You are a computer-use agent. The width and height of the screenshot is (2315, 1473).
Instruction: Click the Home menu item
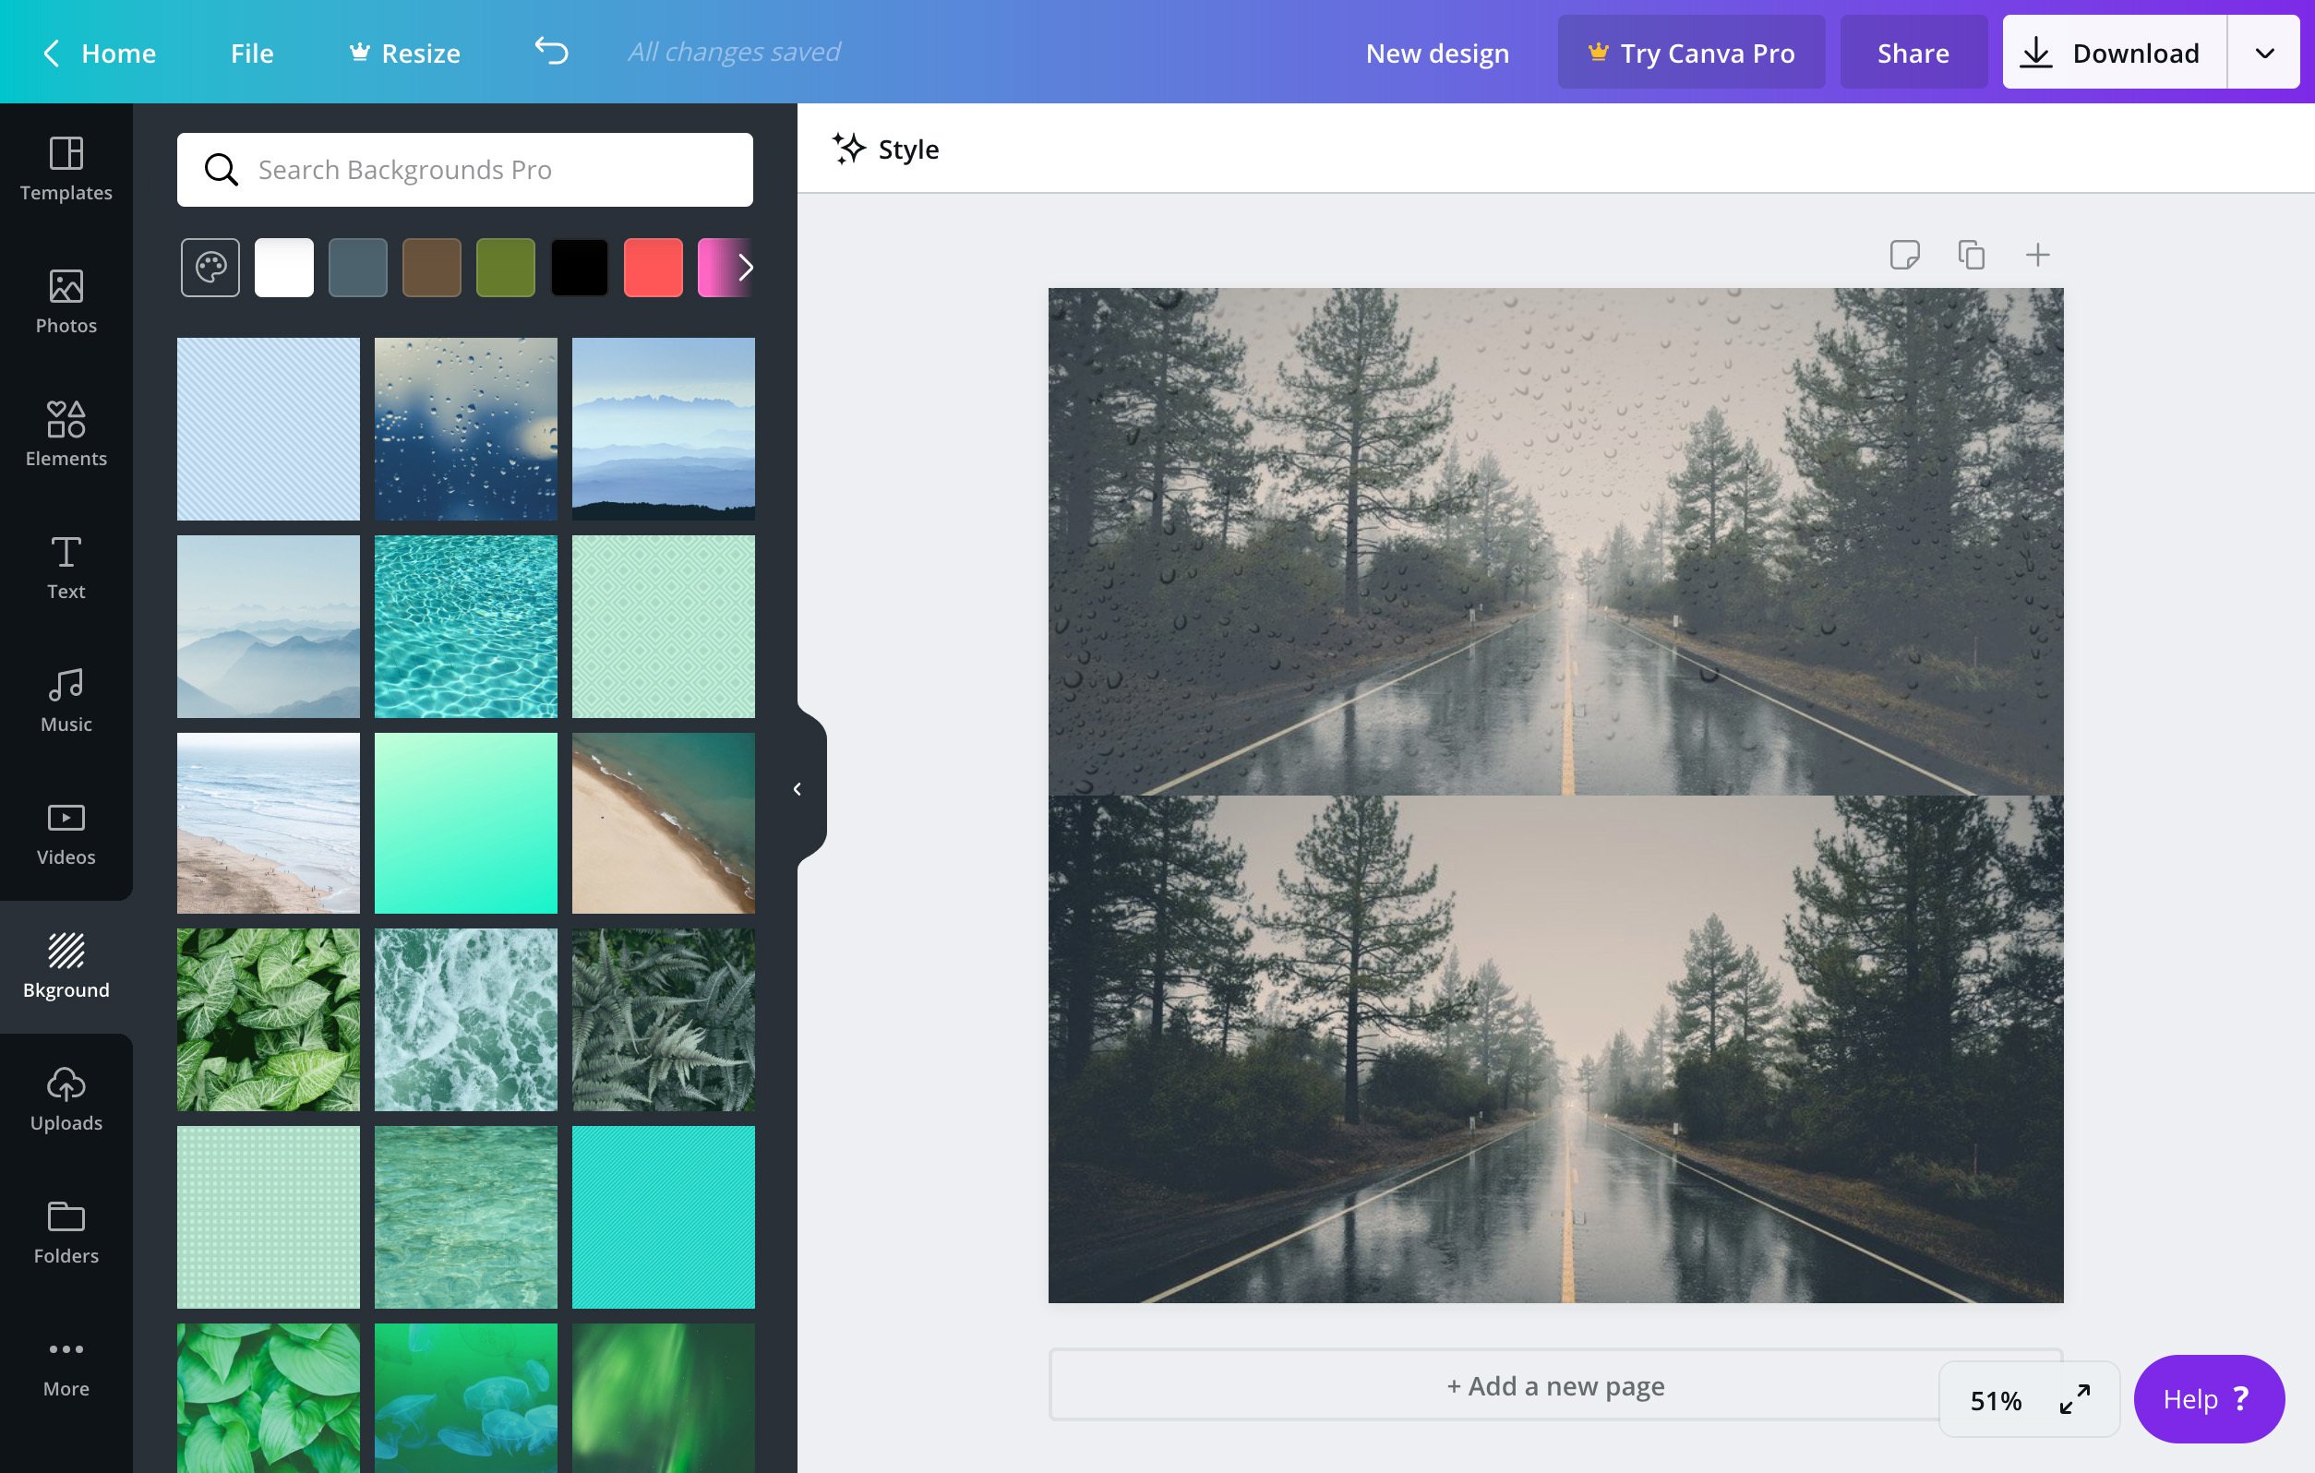click(118, 51)
